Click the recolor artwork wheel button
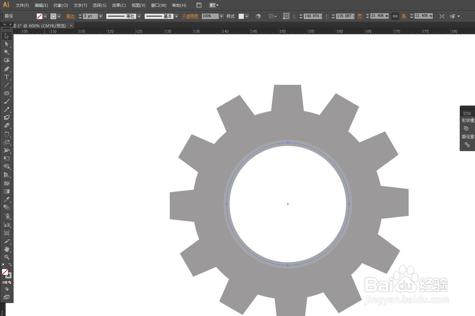The width and height of the screenshot is (475, 316). tap(258, 16)
